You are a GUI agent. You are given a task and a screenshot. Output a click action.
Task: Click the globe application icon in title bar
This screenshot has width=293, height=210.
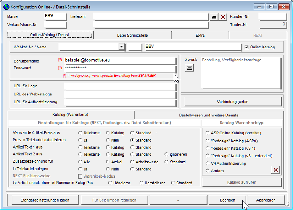pos(6,7)
